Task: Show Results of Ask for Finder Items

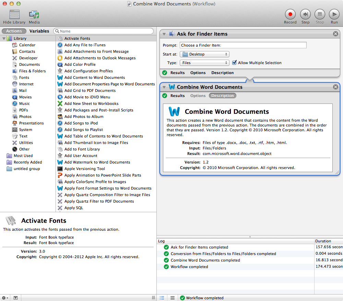Action: (177, 73)
